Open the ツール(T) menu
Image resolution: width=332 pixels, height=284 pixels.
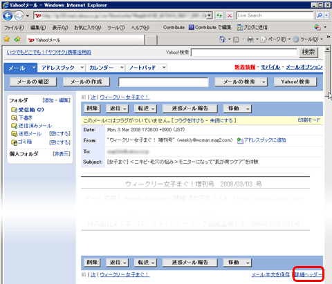[x=116, y=28]
